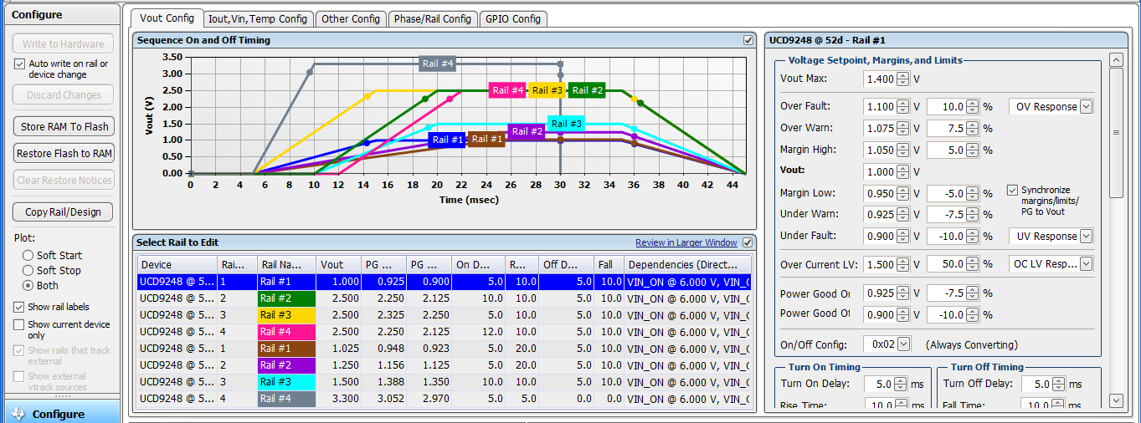Click the Vout cell showing 1.250

pyautogui.click(x=339, y=365)
